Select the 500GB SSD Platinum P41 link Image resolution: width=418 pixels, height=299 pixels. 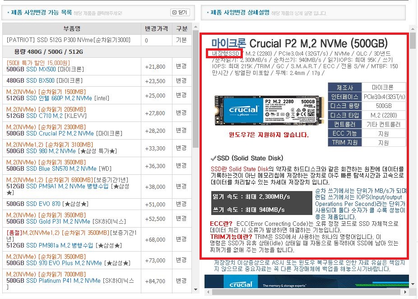pyautogui.click(x=70, y=284)
